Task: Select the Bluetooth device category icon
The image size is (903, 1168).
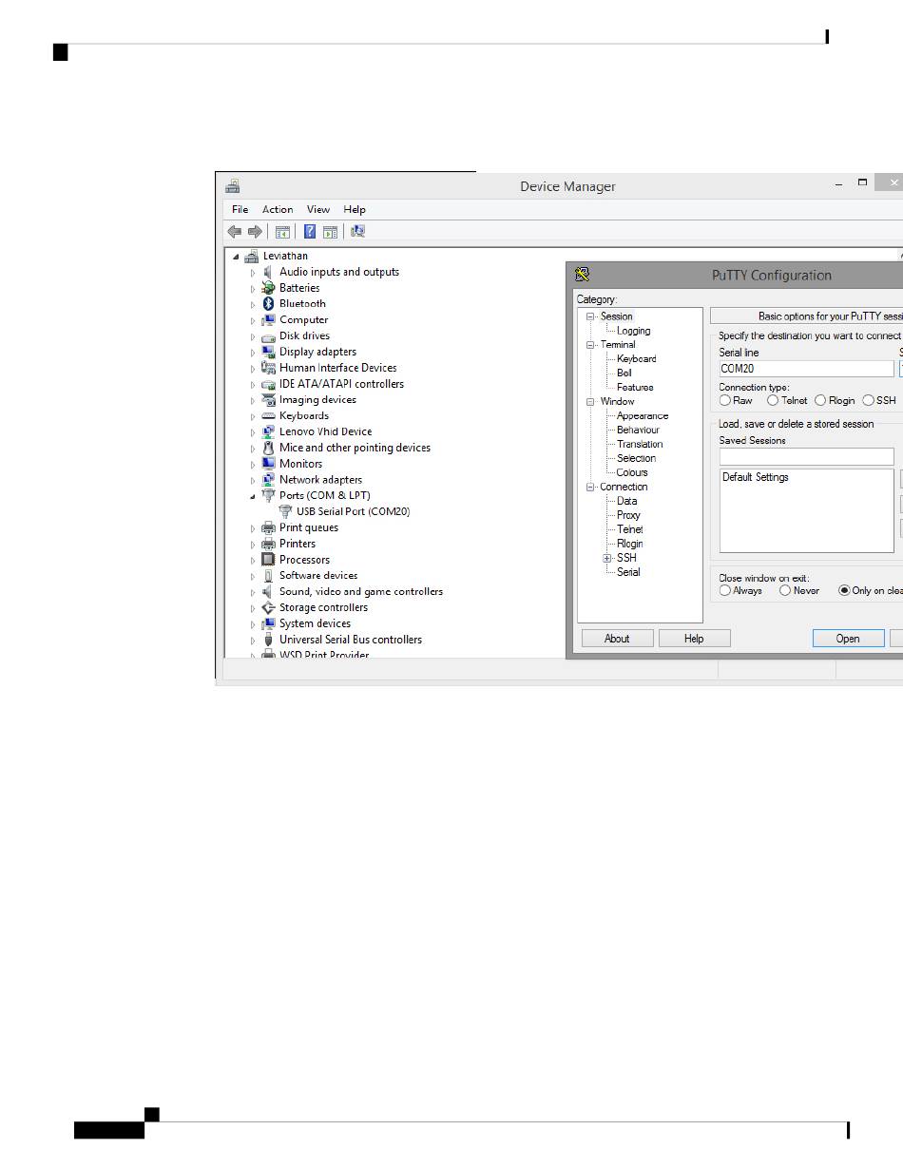Action: [x=269, y=304]
